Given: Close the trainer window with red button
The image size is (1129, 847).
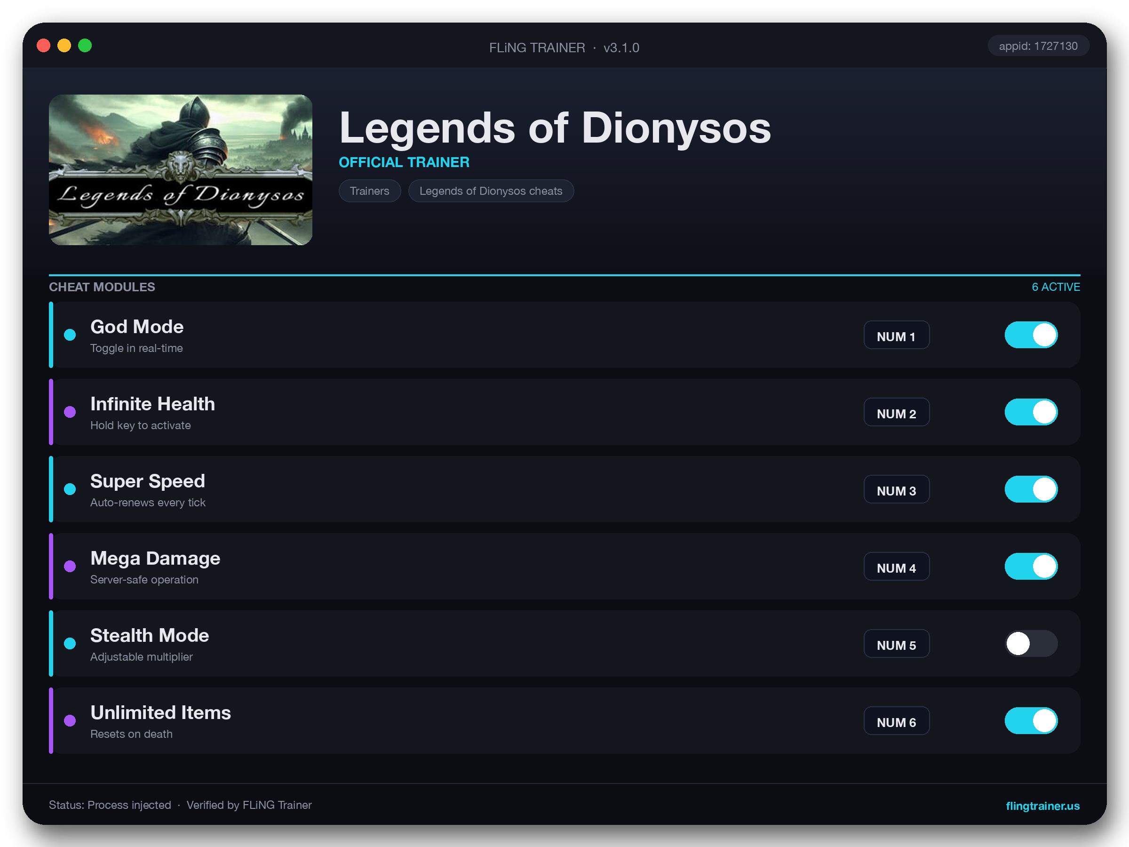Looking at the screenshot, I should 44,46.
